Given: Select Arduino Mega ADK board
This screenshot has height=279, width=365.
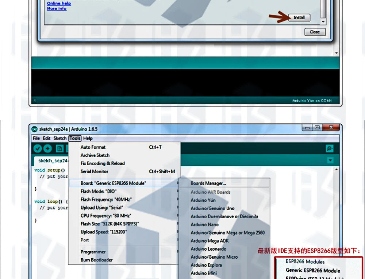Looking at the screenshot, I should (224, 241).
